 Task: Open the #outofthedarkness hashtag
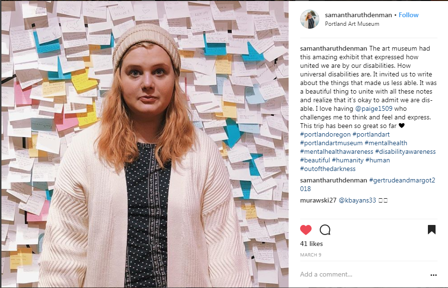tap(328, 169)
